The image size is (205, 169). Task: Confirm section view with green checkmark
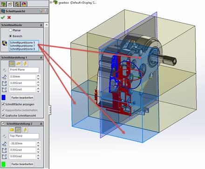(x=3, y=17)
